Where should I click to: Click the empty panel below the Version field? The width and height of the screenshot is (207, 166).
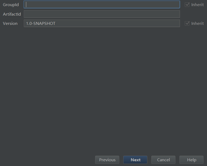[x=103, y=87]
